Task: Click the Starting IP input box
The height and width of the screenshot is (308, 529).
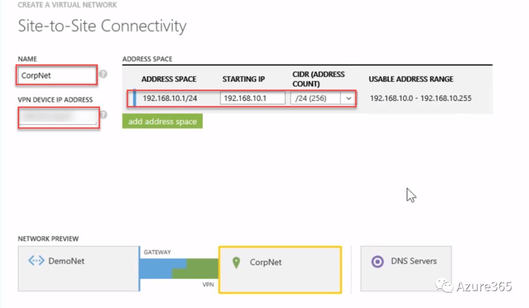Action: [252, 98]
